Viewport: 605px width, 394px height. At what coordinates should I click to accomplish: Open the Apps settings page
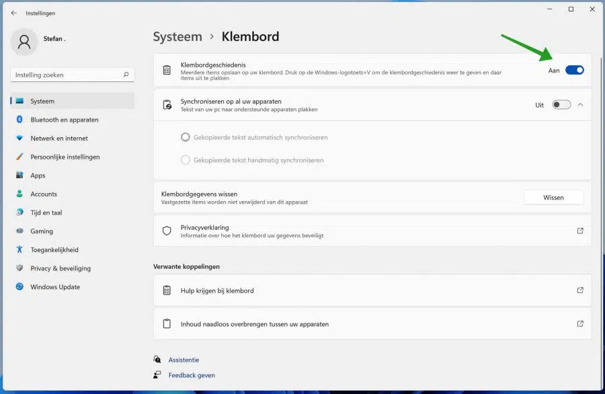point(73,175)
